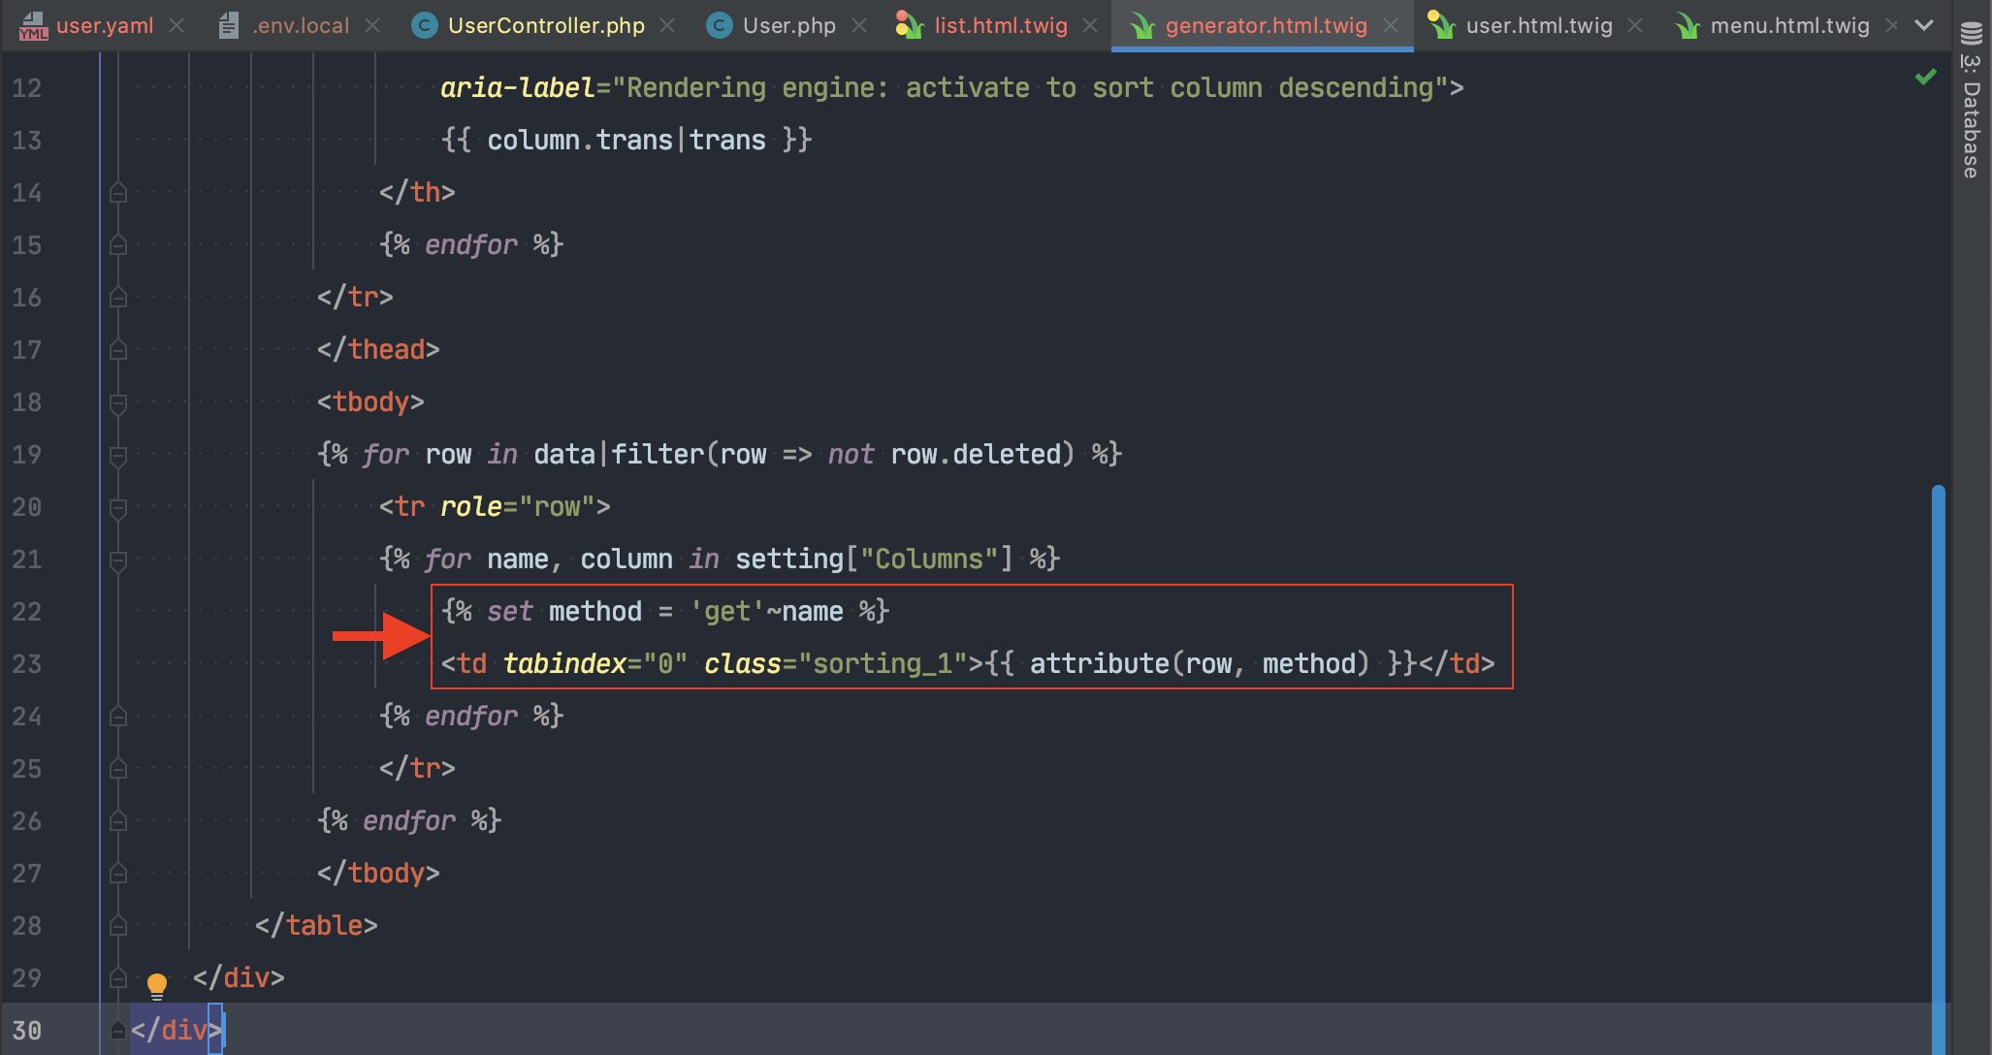Click fold marker at closing table line 28
The width and height of the screenshot is (1992, 1055).
118,926
